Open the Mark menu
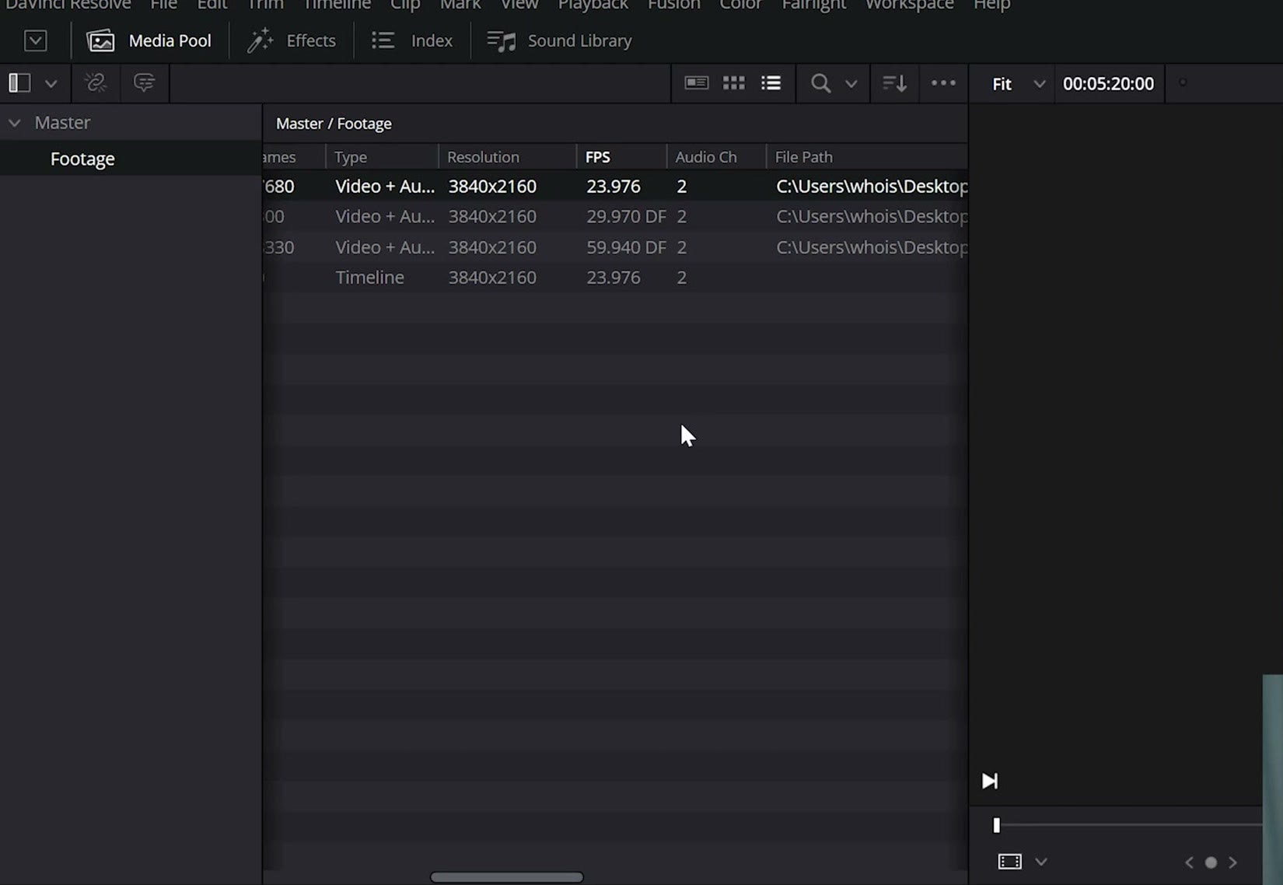The width and height of the screenshot is (1283, 885). coord(460,5)
